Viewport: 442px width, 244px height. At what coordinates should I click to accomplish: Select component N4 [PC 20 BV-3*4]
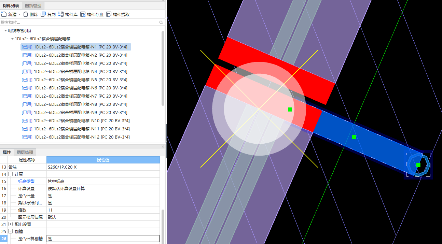coord(74,72)
